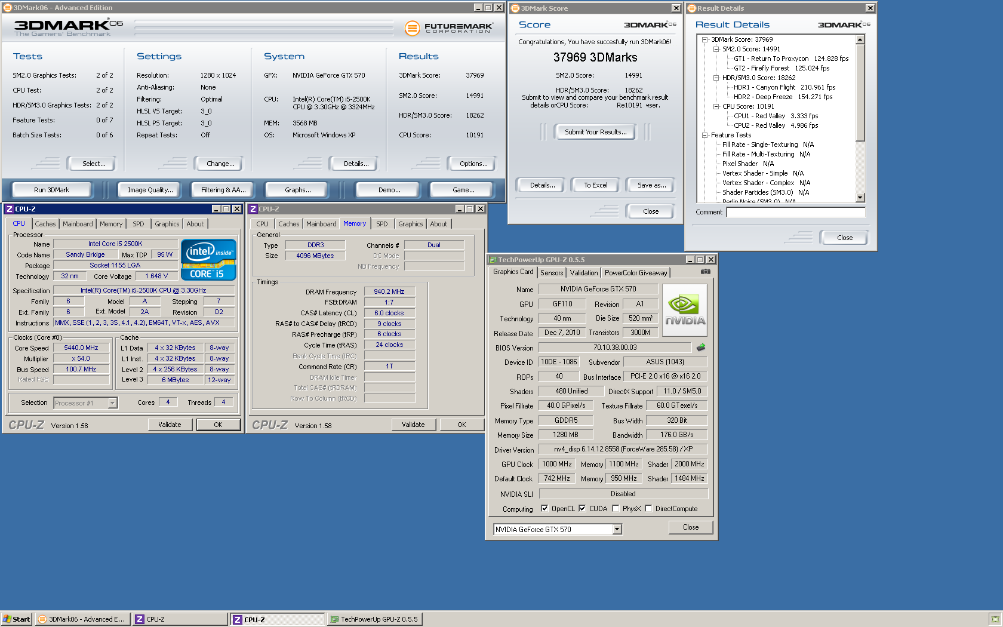The image size is (1003, 627).
Task: Click the Intel Core i5 logo
Action: click(x=208, y=260)
